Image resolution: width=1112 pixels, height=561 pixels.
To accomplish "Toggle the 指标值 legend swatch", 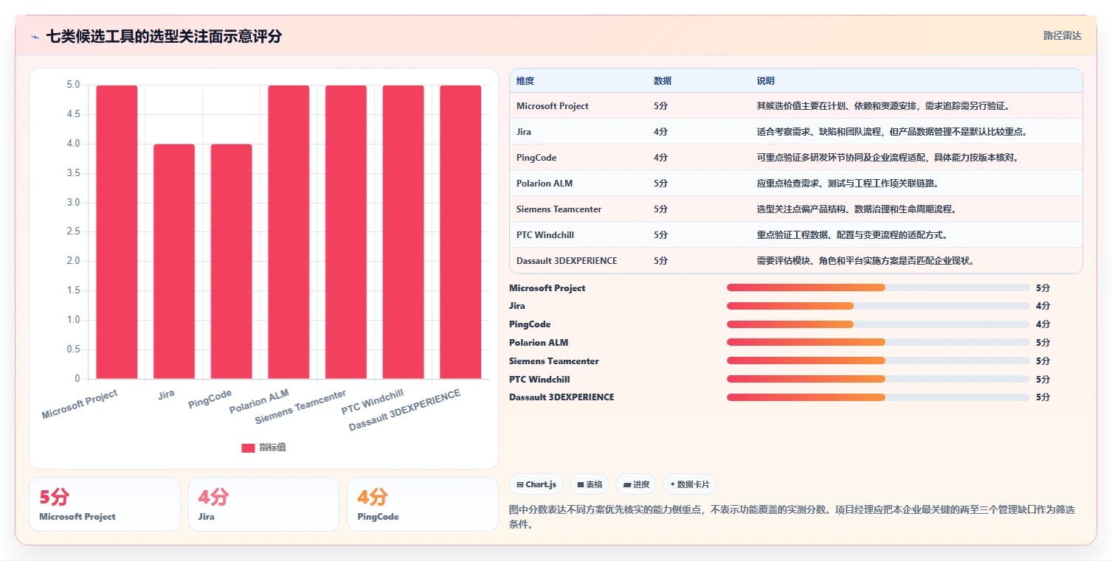I will tap(248, 448).
